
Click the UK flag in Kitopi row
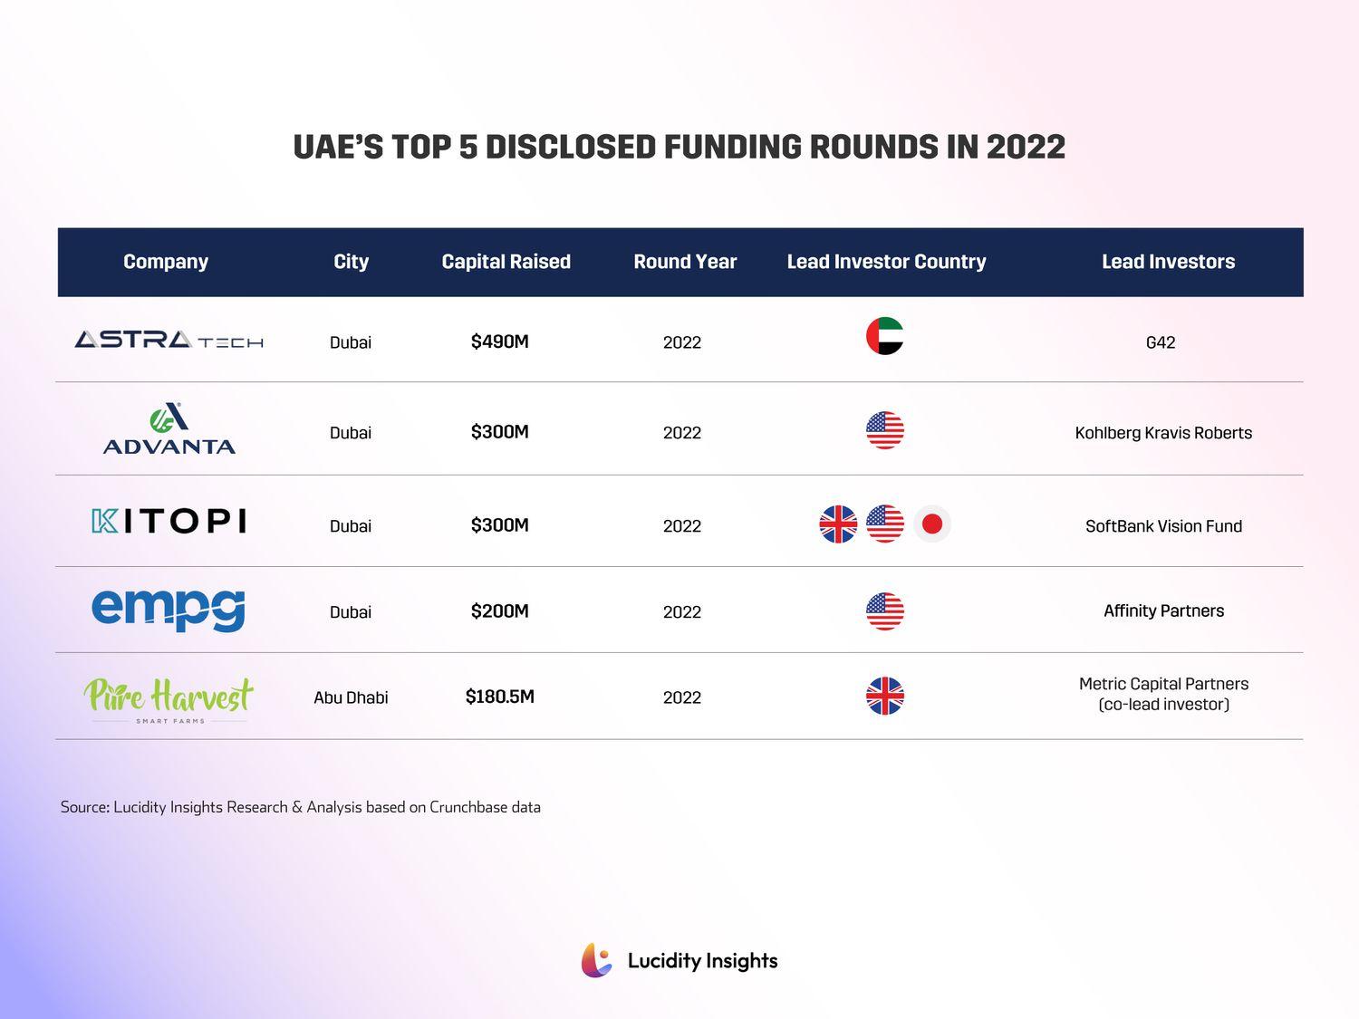click(838, 524)
